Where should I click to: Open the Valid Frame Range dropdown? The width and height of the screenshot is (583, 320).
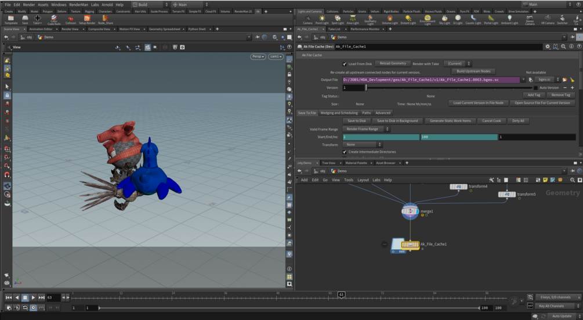click(364, 129)
